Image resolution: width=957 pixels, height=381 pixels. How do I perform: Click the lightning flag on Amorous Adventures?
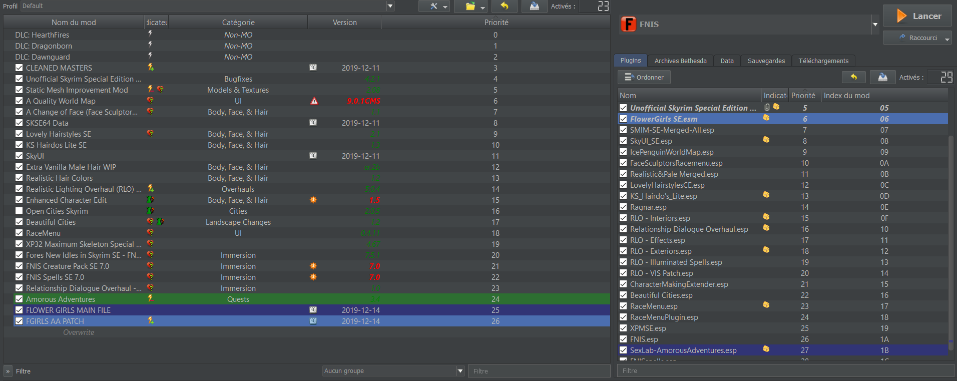coord(150,298)
